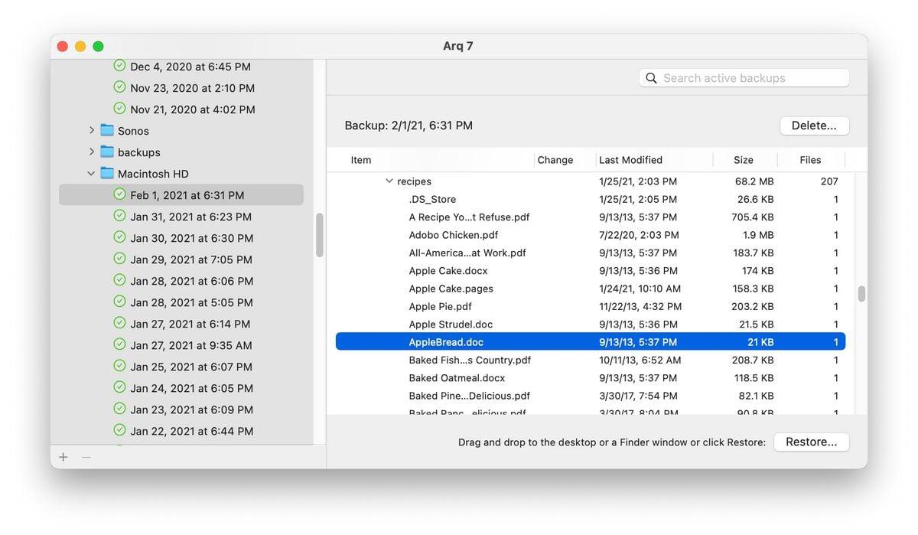The width and height of the screenshot is (918, 535).
Task: Click the minus remove button in sidebar footer
Action: pos(86,457)
